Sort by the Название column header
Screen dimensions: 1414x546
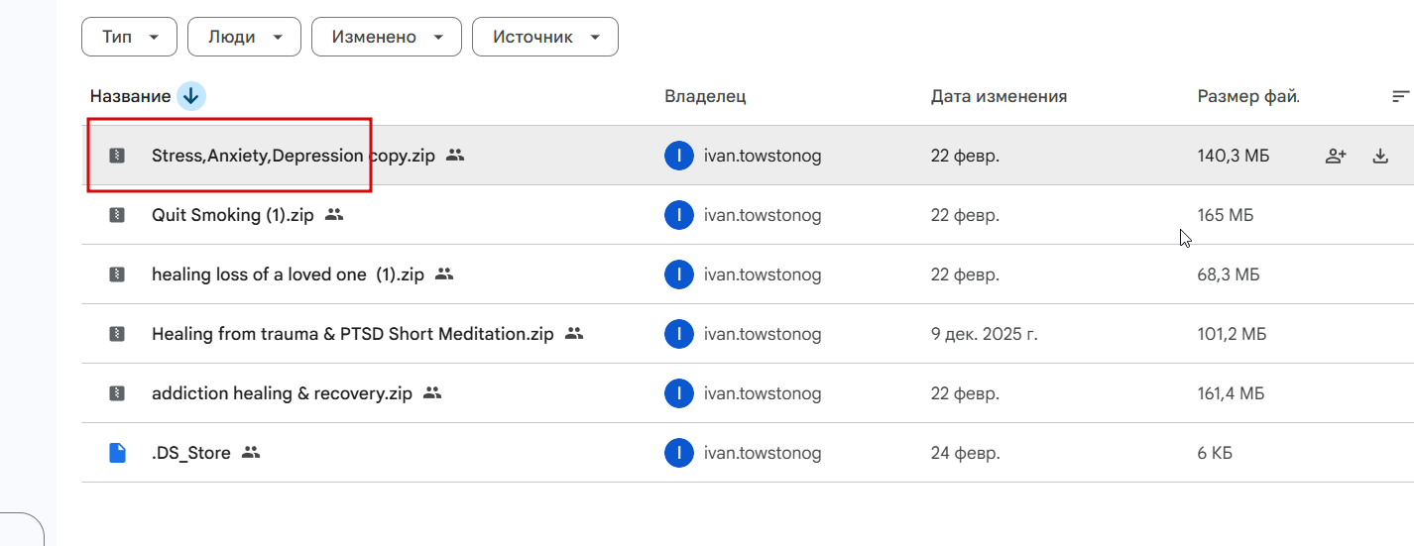pyautogui.click(x=130, y=96)
